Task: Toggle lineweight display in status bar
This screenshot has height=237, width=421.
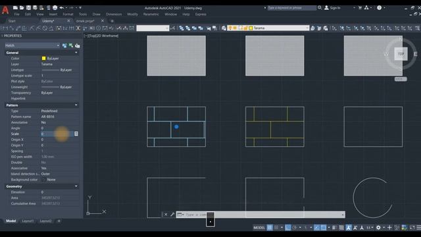Action: click(x=334, y=228)
